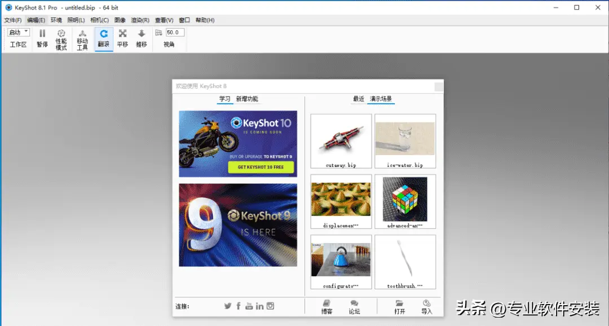Switch to the Demo Scenes (演示场景) tab
This screenshot has width=609, height=326.
click(381, 99)
